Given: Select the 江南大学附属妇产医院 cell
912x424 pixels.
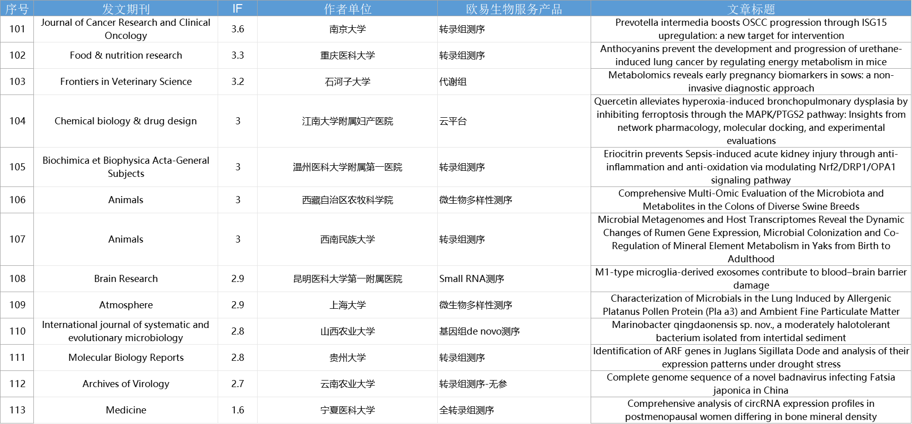Looking at the screenshot, I should [x=348, y=121].
